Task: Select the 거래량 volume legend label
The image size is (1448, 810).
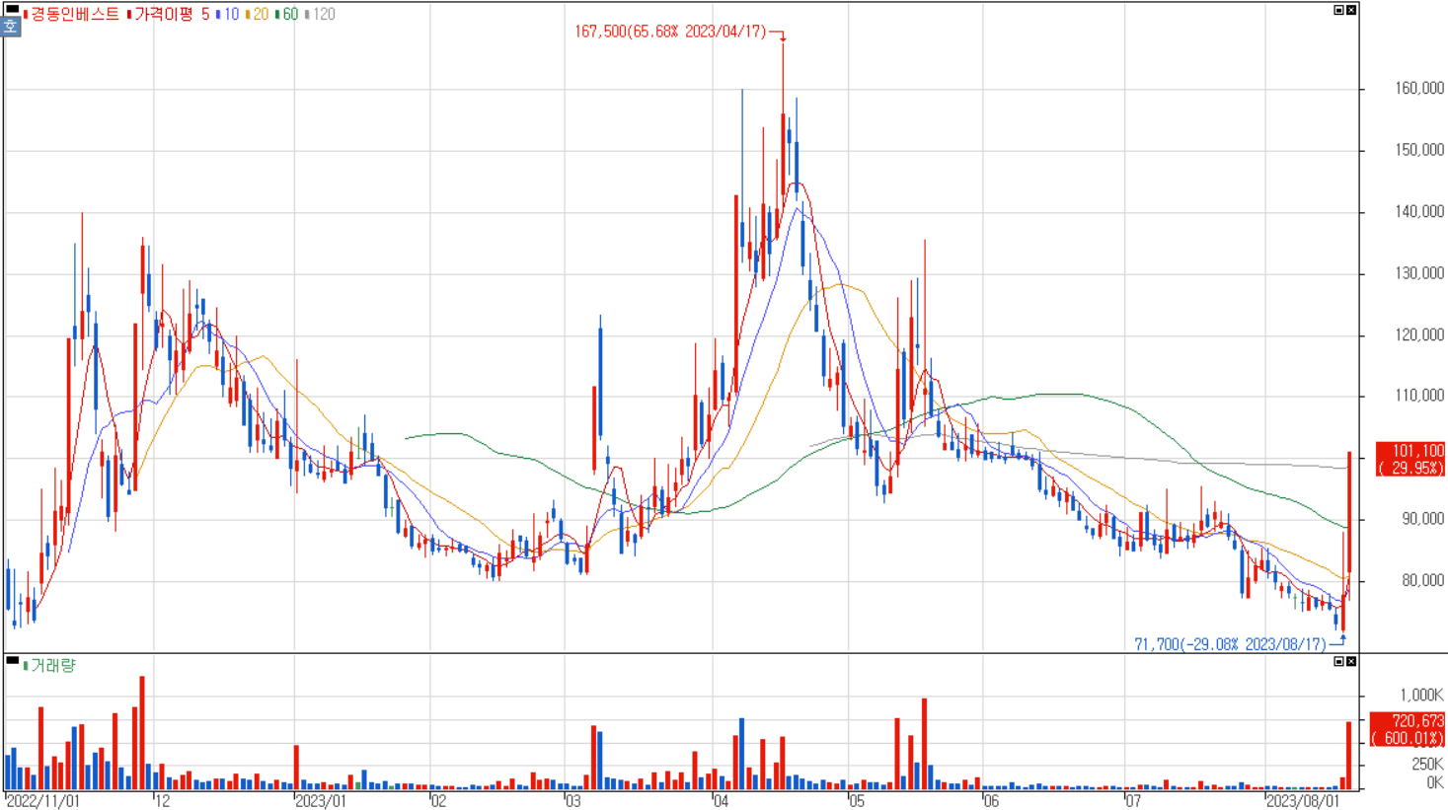Action: 53,666
